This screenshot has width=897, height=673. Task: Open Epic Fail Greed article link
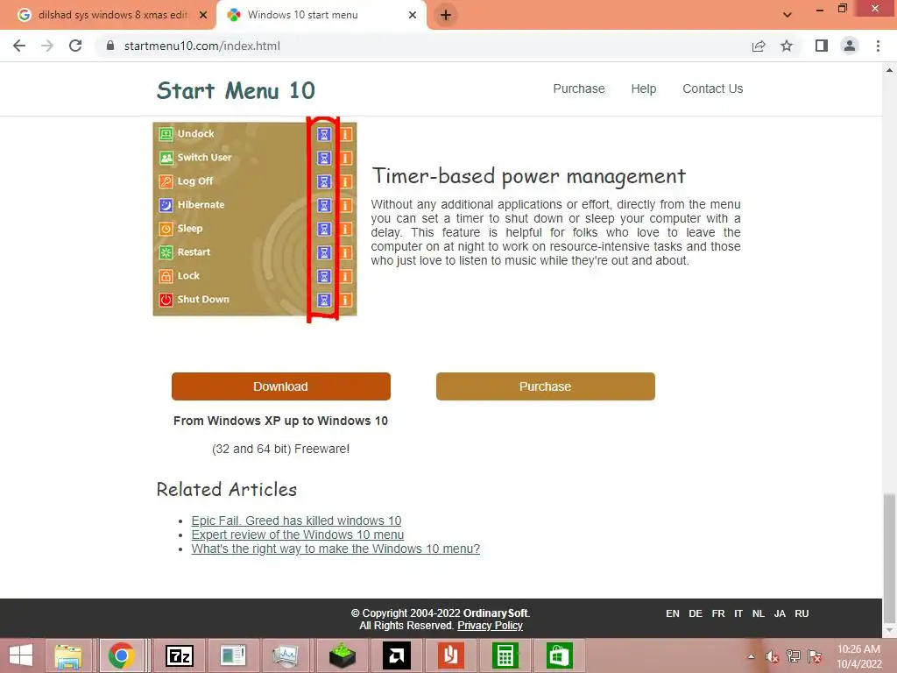coord(296,521)
